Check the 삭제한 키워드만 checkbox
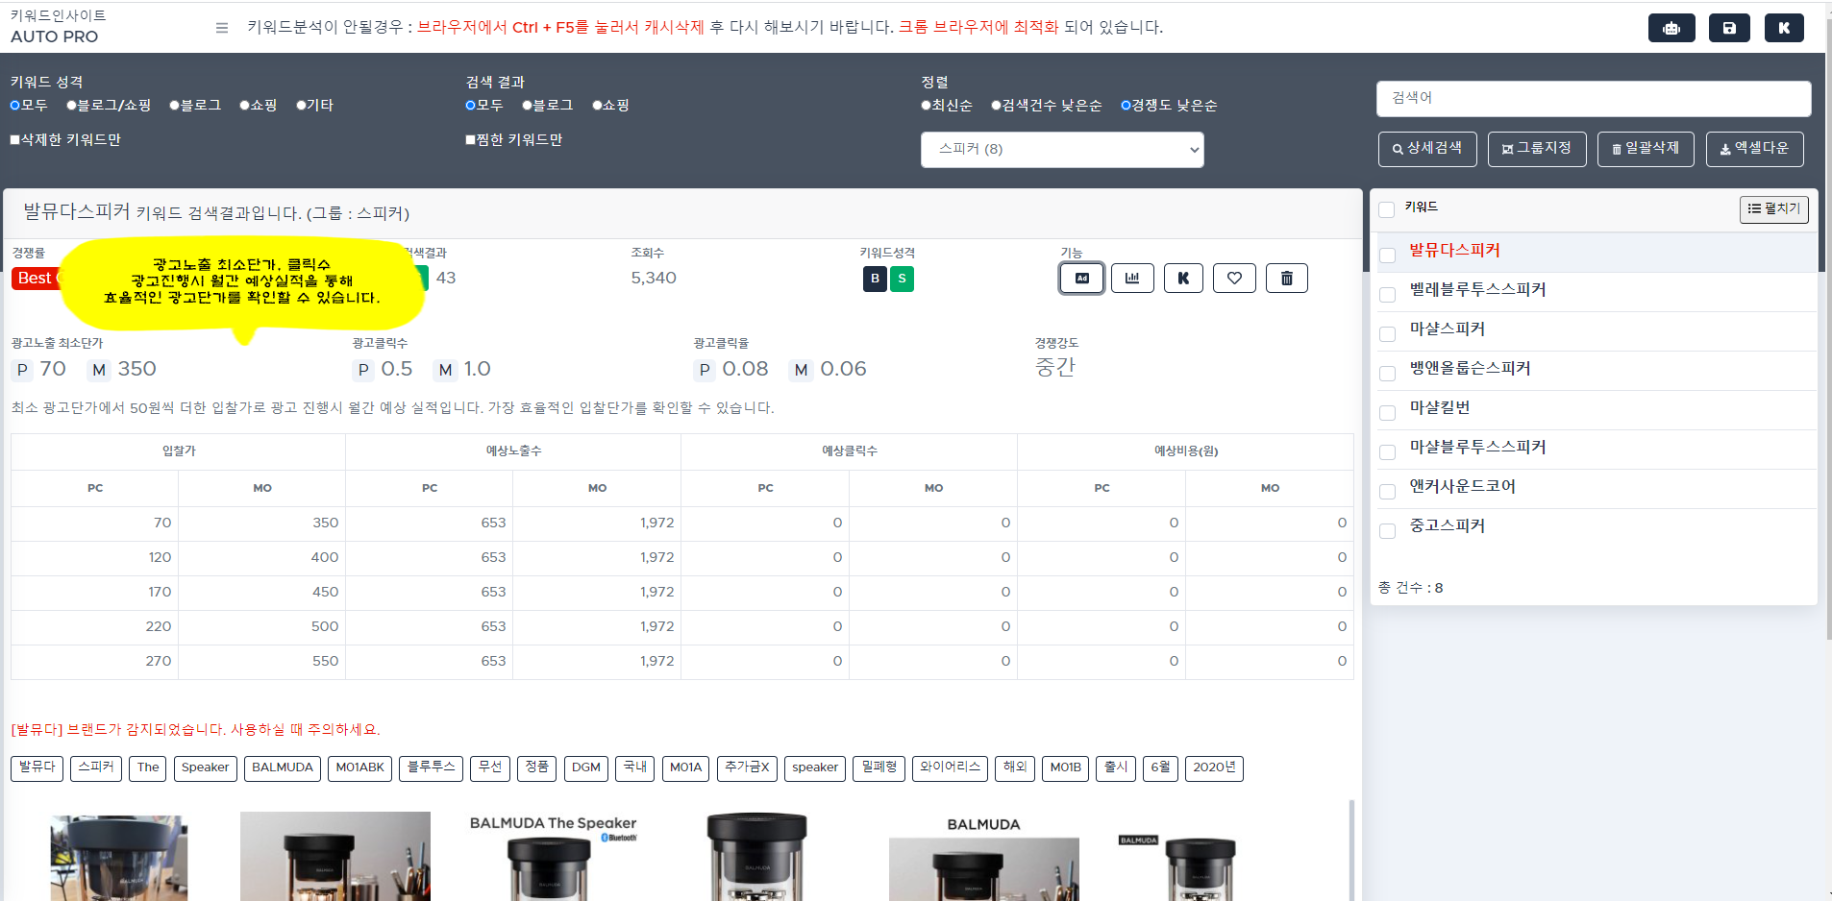This screenshot has width=1832, height=901. 15,140
